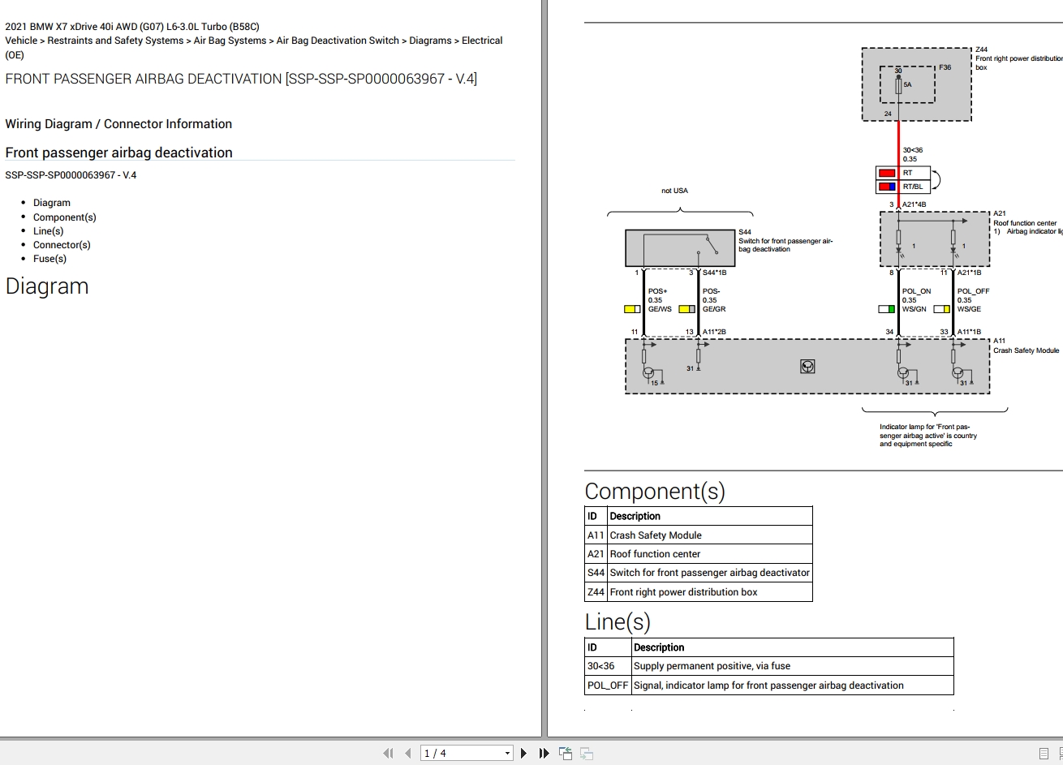Screen dimensions: 1063x765
Task: Click the red/blue RT/BL wire color swatch
Action: coord(887,187)
